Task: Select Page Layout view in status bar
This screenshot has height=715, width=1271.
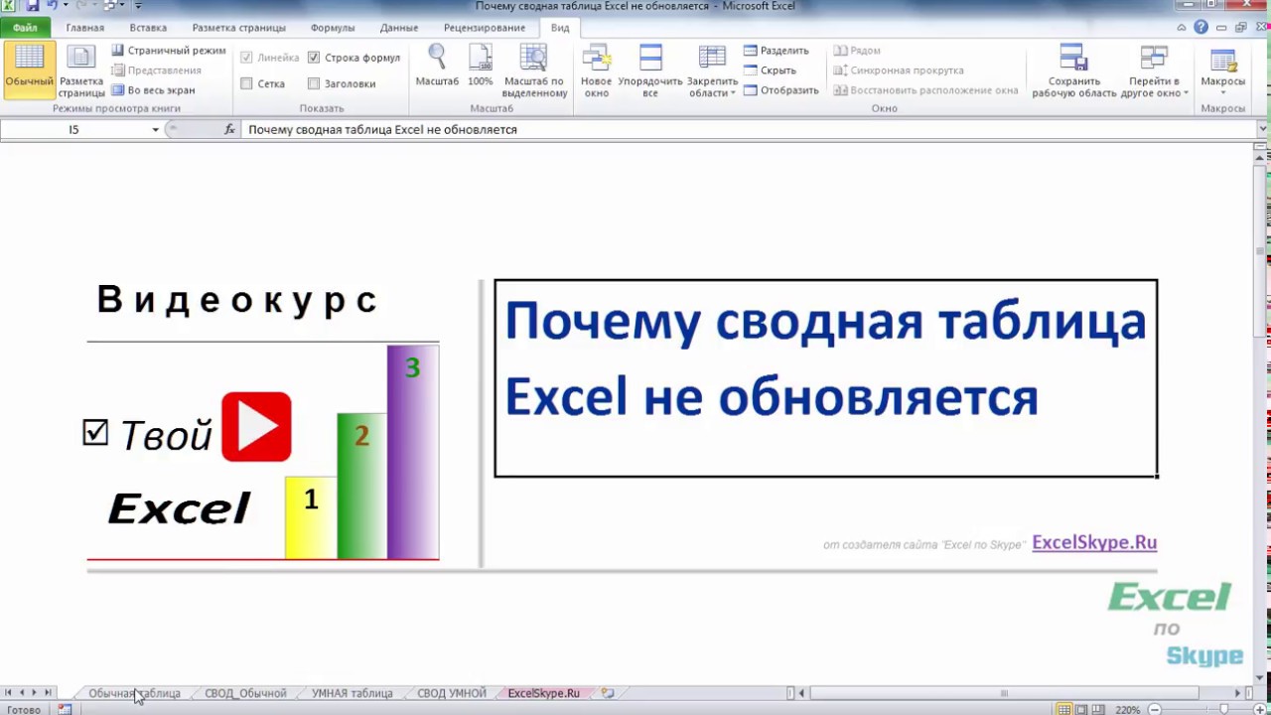Action: click(1080, 710)
